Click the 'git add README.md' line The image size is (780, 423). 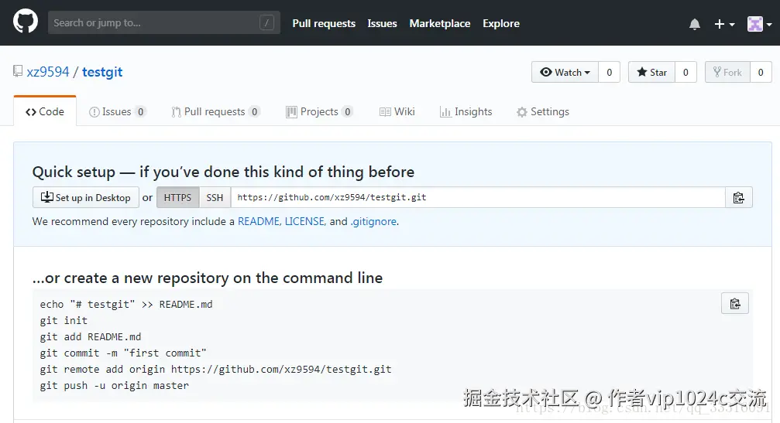coord(91,337)
